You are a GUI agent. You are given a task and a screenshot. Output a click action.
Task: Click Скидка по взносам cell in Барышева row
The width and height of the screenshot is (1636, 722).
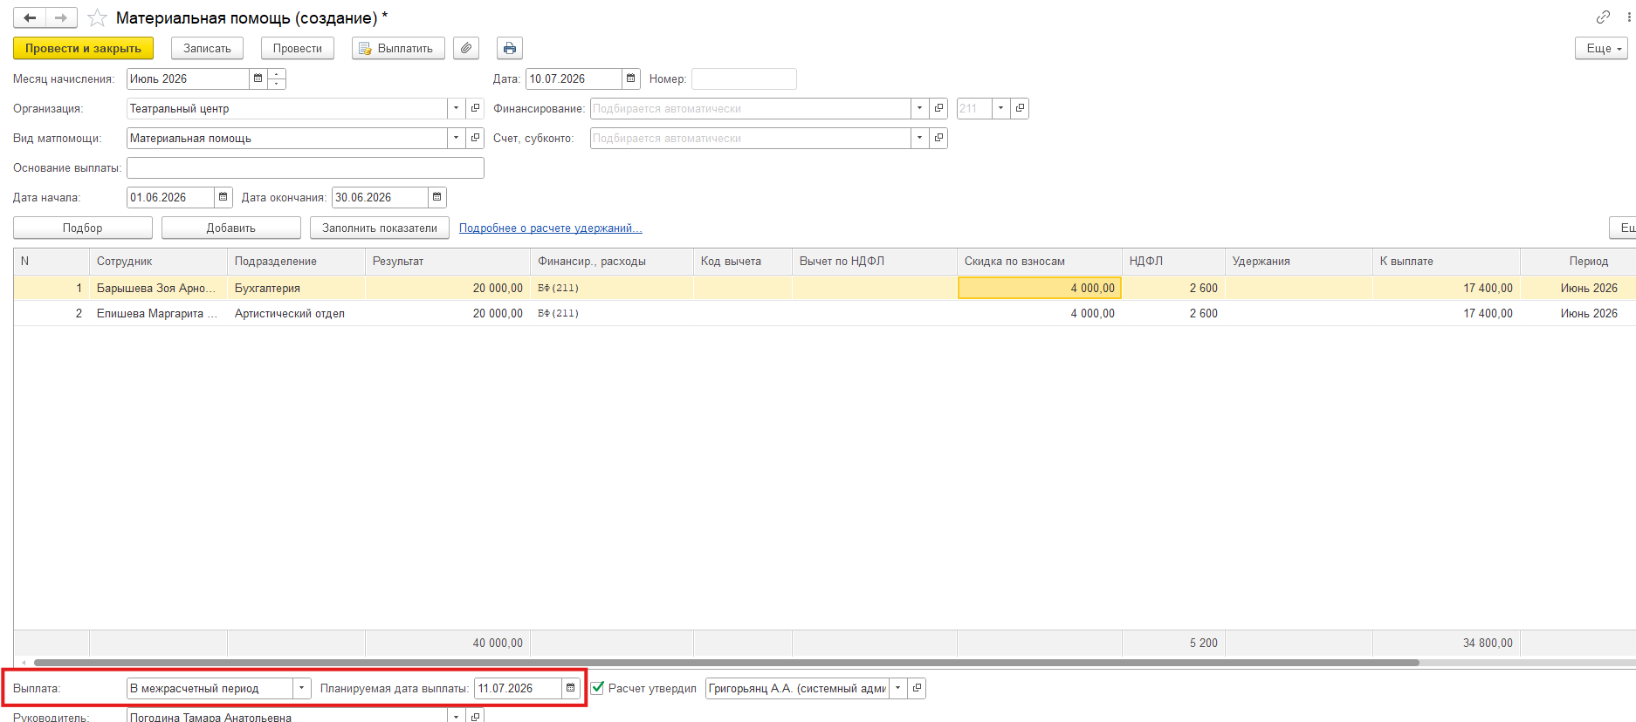1040,288
